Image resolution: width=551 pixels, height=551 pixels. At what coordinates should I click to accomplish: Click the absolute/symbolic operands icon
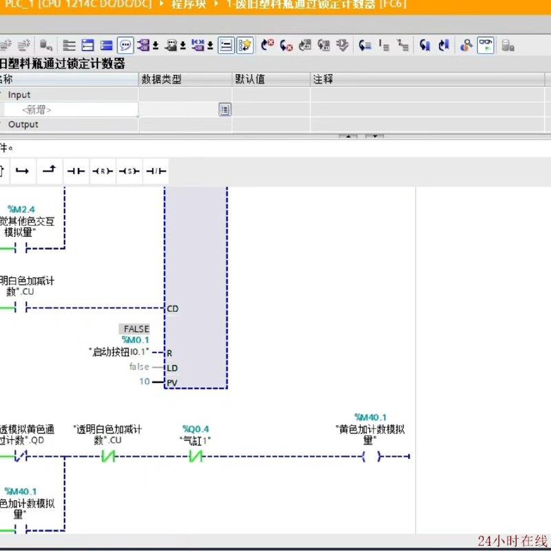143,46
